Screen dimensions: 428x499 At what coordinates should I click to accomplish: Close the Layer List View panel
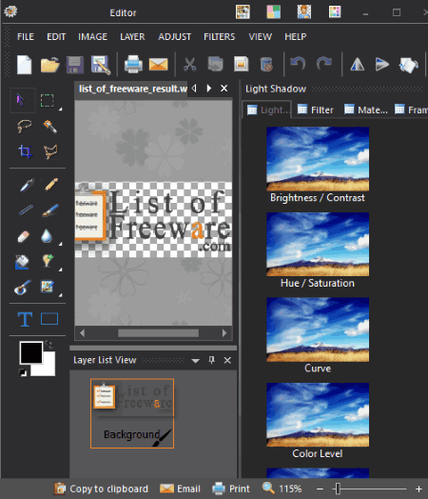click(227, 360)
